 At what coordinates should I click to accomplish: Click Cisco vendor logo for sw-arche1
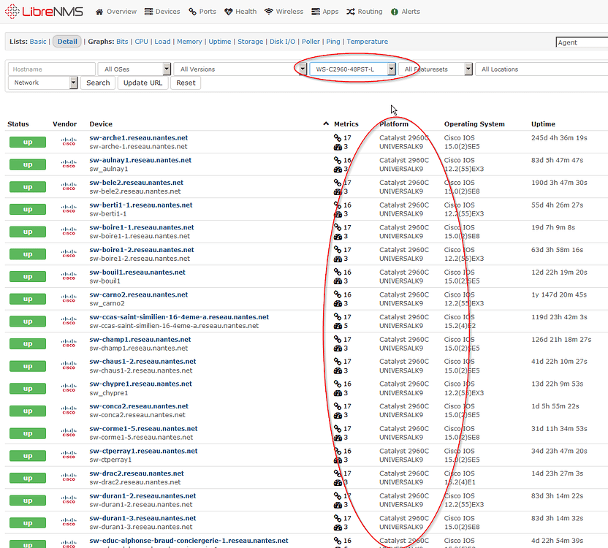coord(69,142)
